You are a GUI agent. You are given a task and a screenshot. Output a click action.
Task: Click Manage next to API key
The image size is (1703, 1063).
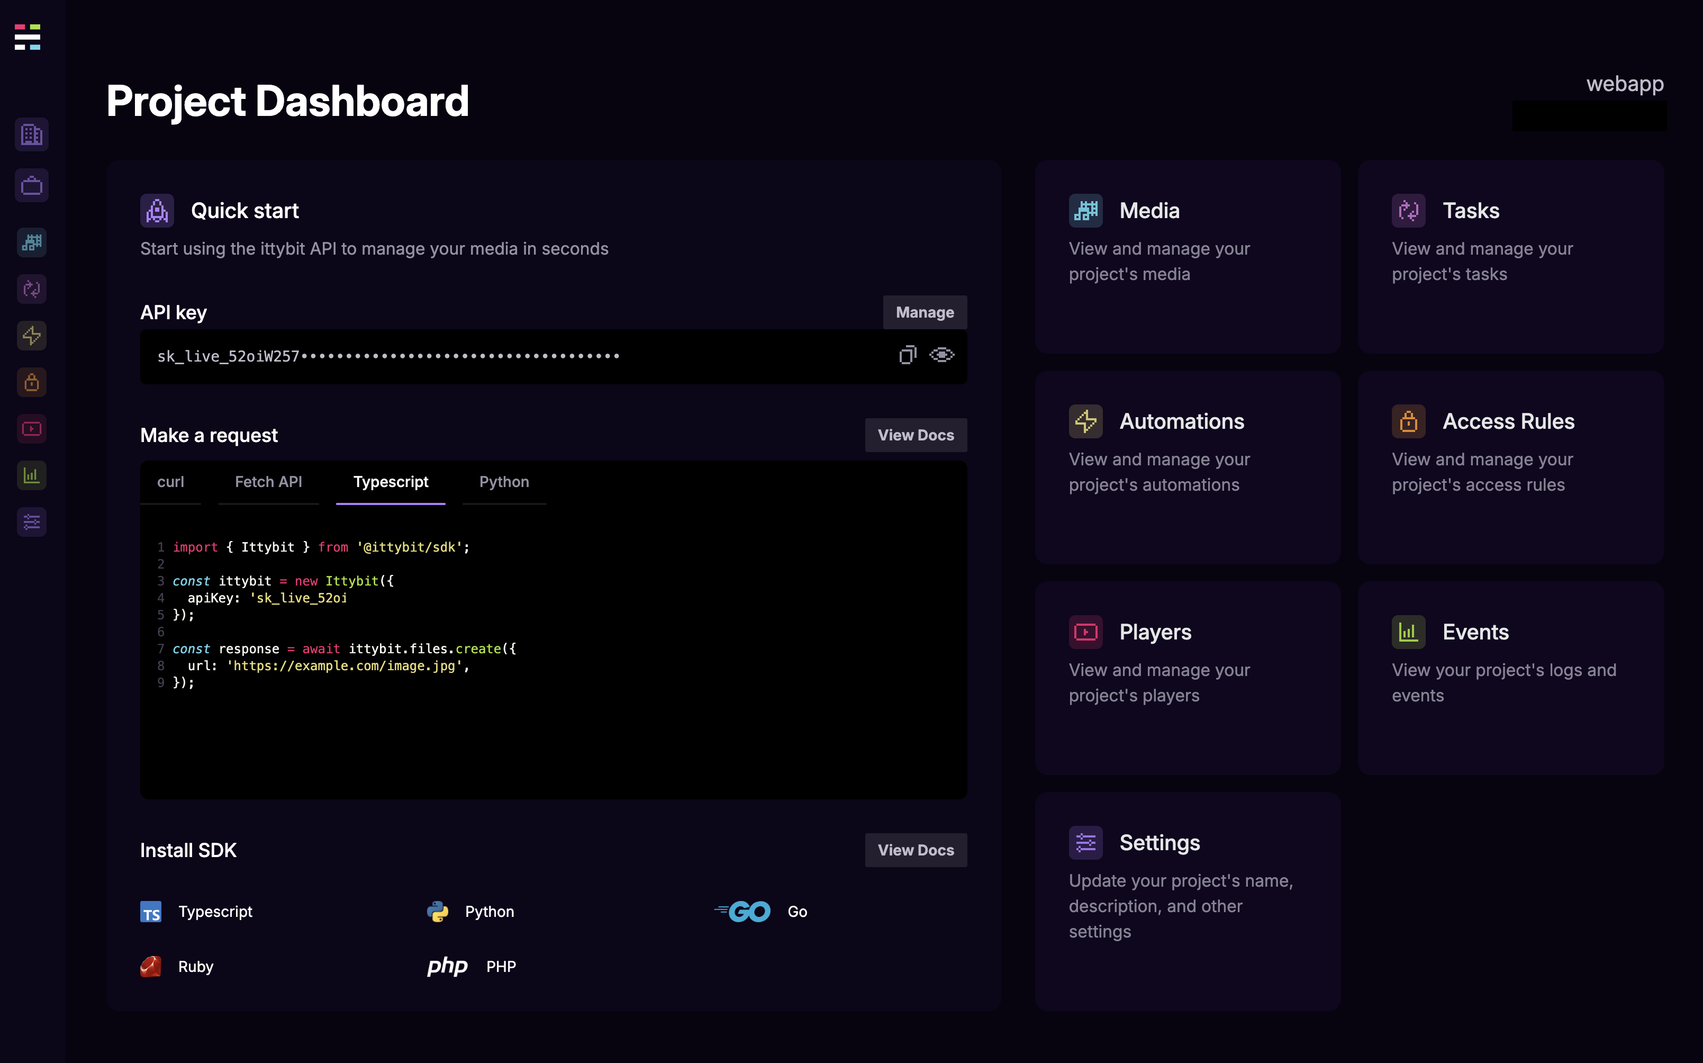click(x=925, y=312)
